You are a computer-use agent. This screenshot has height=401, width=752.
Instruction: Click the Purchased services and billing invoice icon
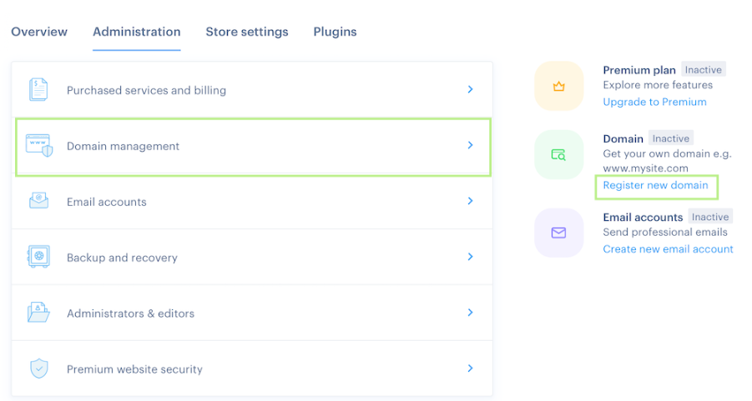tap(38, 89)
